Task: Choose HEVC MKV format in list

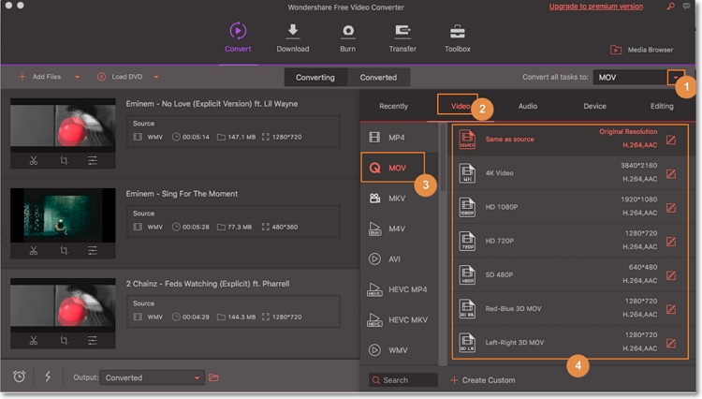Action: (x=400, y=319)
